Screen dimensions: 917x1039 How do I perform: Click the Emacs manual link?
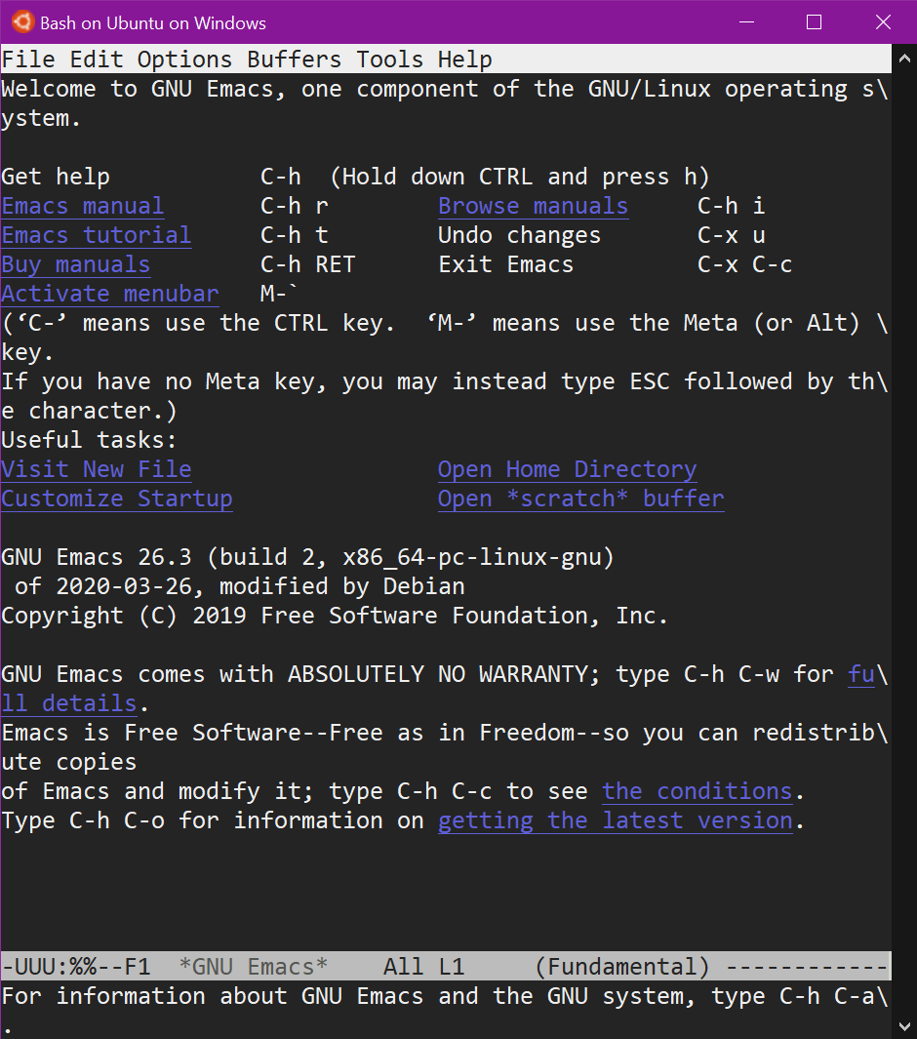point(83,206)
